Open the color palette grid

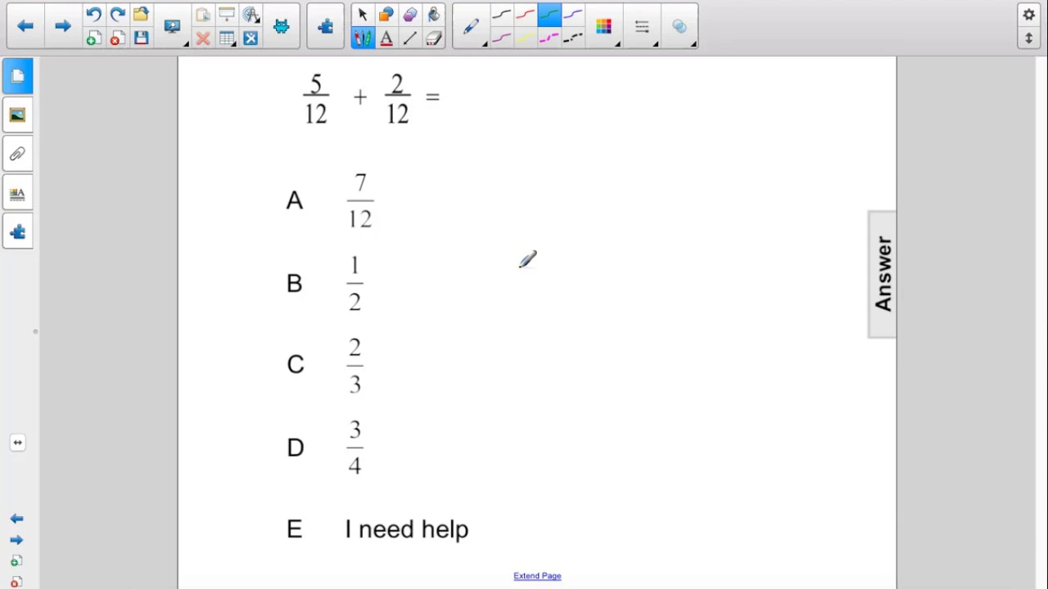point(604,26)
